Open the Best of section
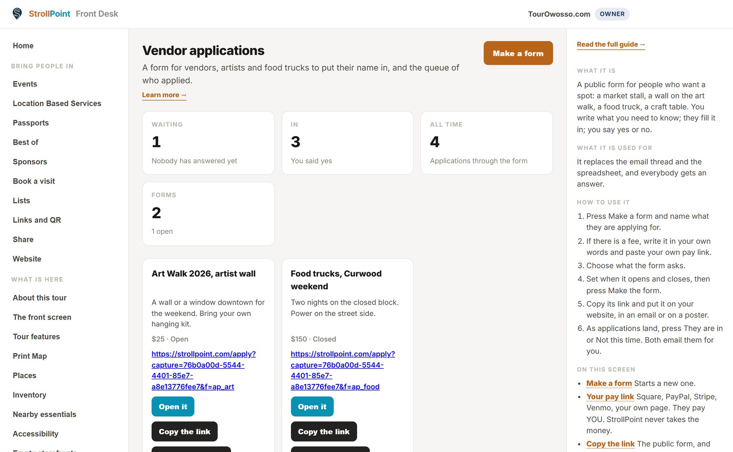Screen dimensions: 733x452 pos(25,142)
